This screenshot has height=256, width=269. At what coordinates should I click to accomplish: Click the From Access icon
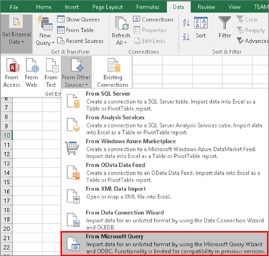point(11,73)
